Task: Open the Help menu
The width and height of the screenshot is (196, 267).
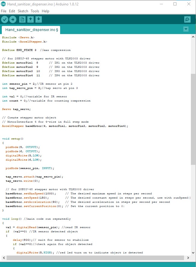Action: 45,11
